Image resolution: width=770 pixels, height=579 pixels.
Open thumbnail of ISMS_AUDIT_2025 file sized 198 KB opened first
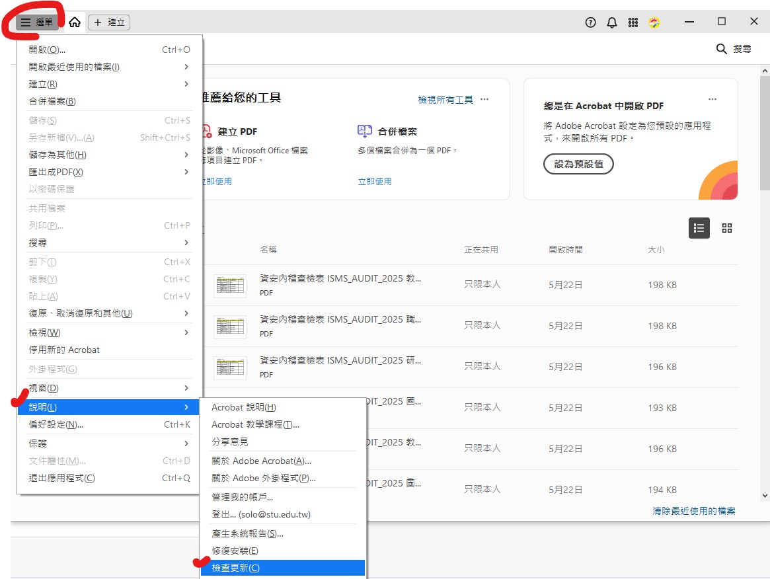pos(230,285)
